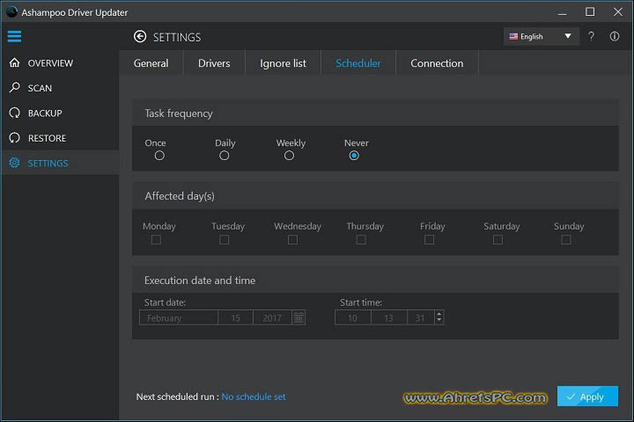Switch to the General tab
This screenshot has width=634, height=422.
pyautogui.click(x=151, y=63)
